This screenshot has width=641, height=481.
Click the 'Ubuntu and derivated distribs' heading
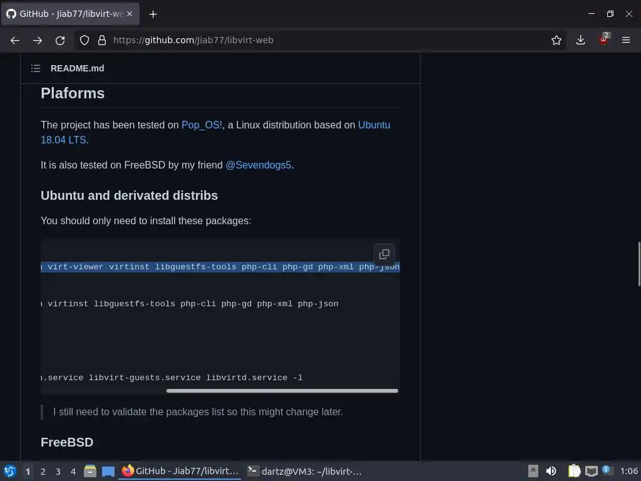[129, 195]
